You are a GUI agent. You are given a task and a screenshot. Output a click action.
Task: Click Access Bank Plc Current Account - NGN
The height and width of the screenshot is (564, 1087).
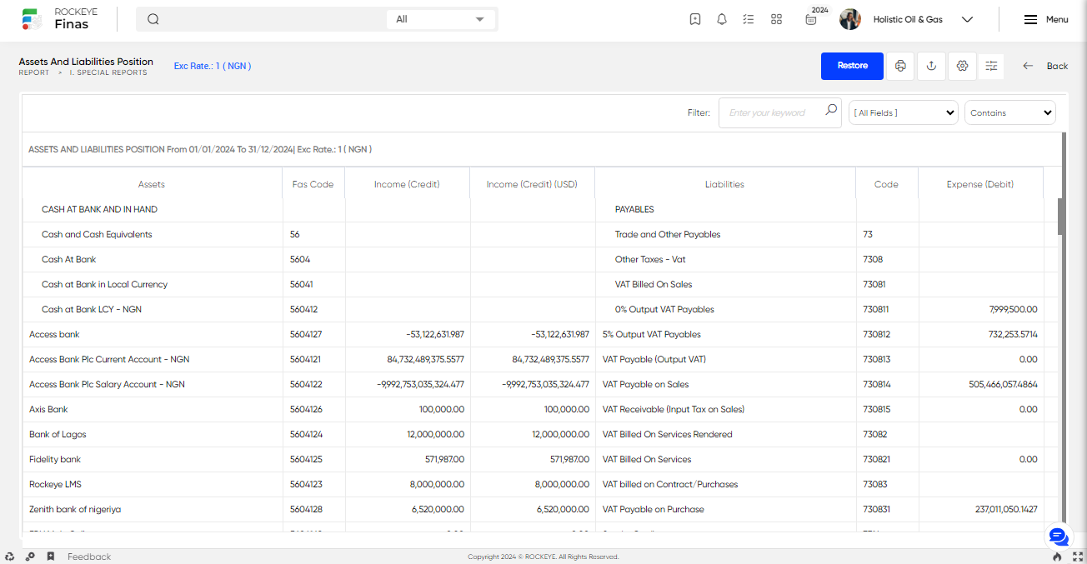coord(109,360)
